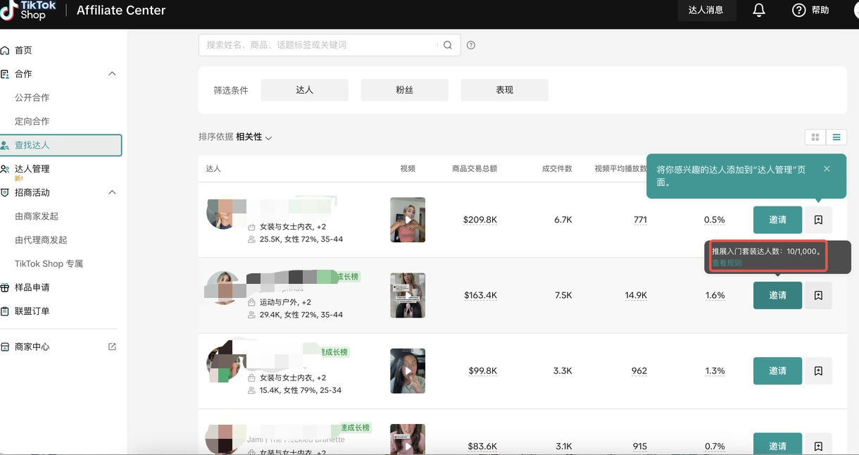
Task: Go to 达人管理 in sidebar
Action: pos(32,169)
